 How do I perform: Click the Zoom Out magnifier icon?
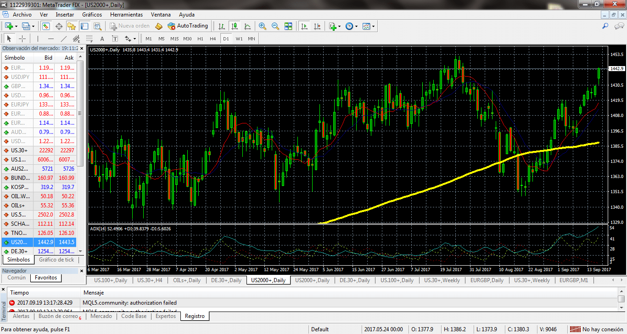click(x=275, y=26)
